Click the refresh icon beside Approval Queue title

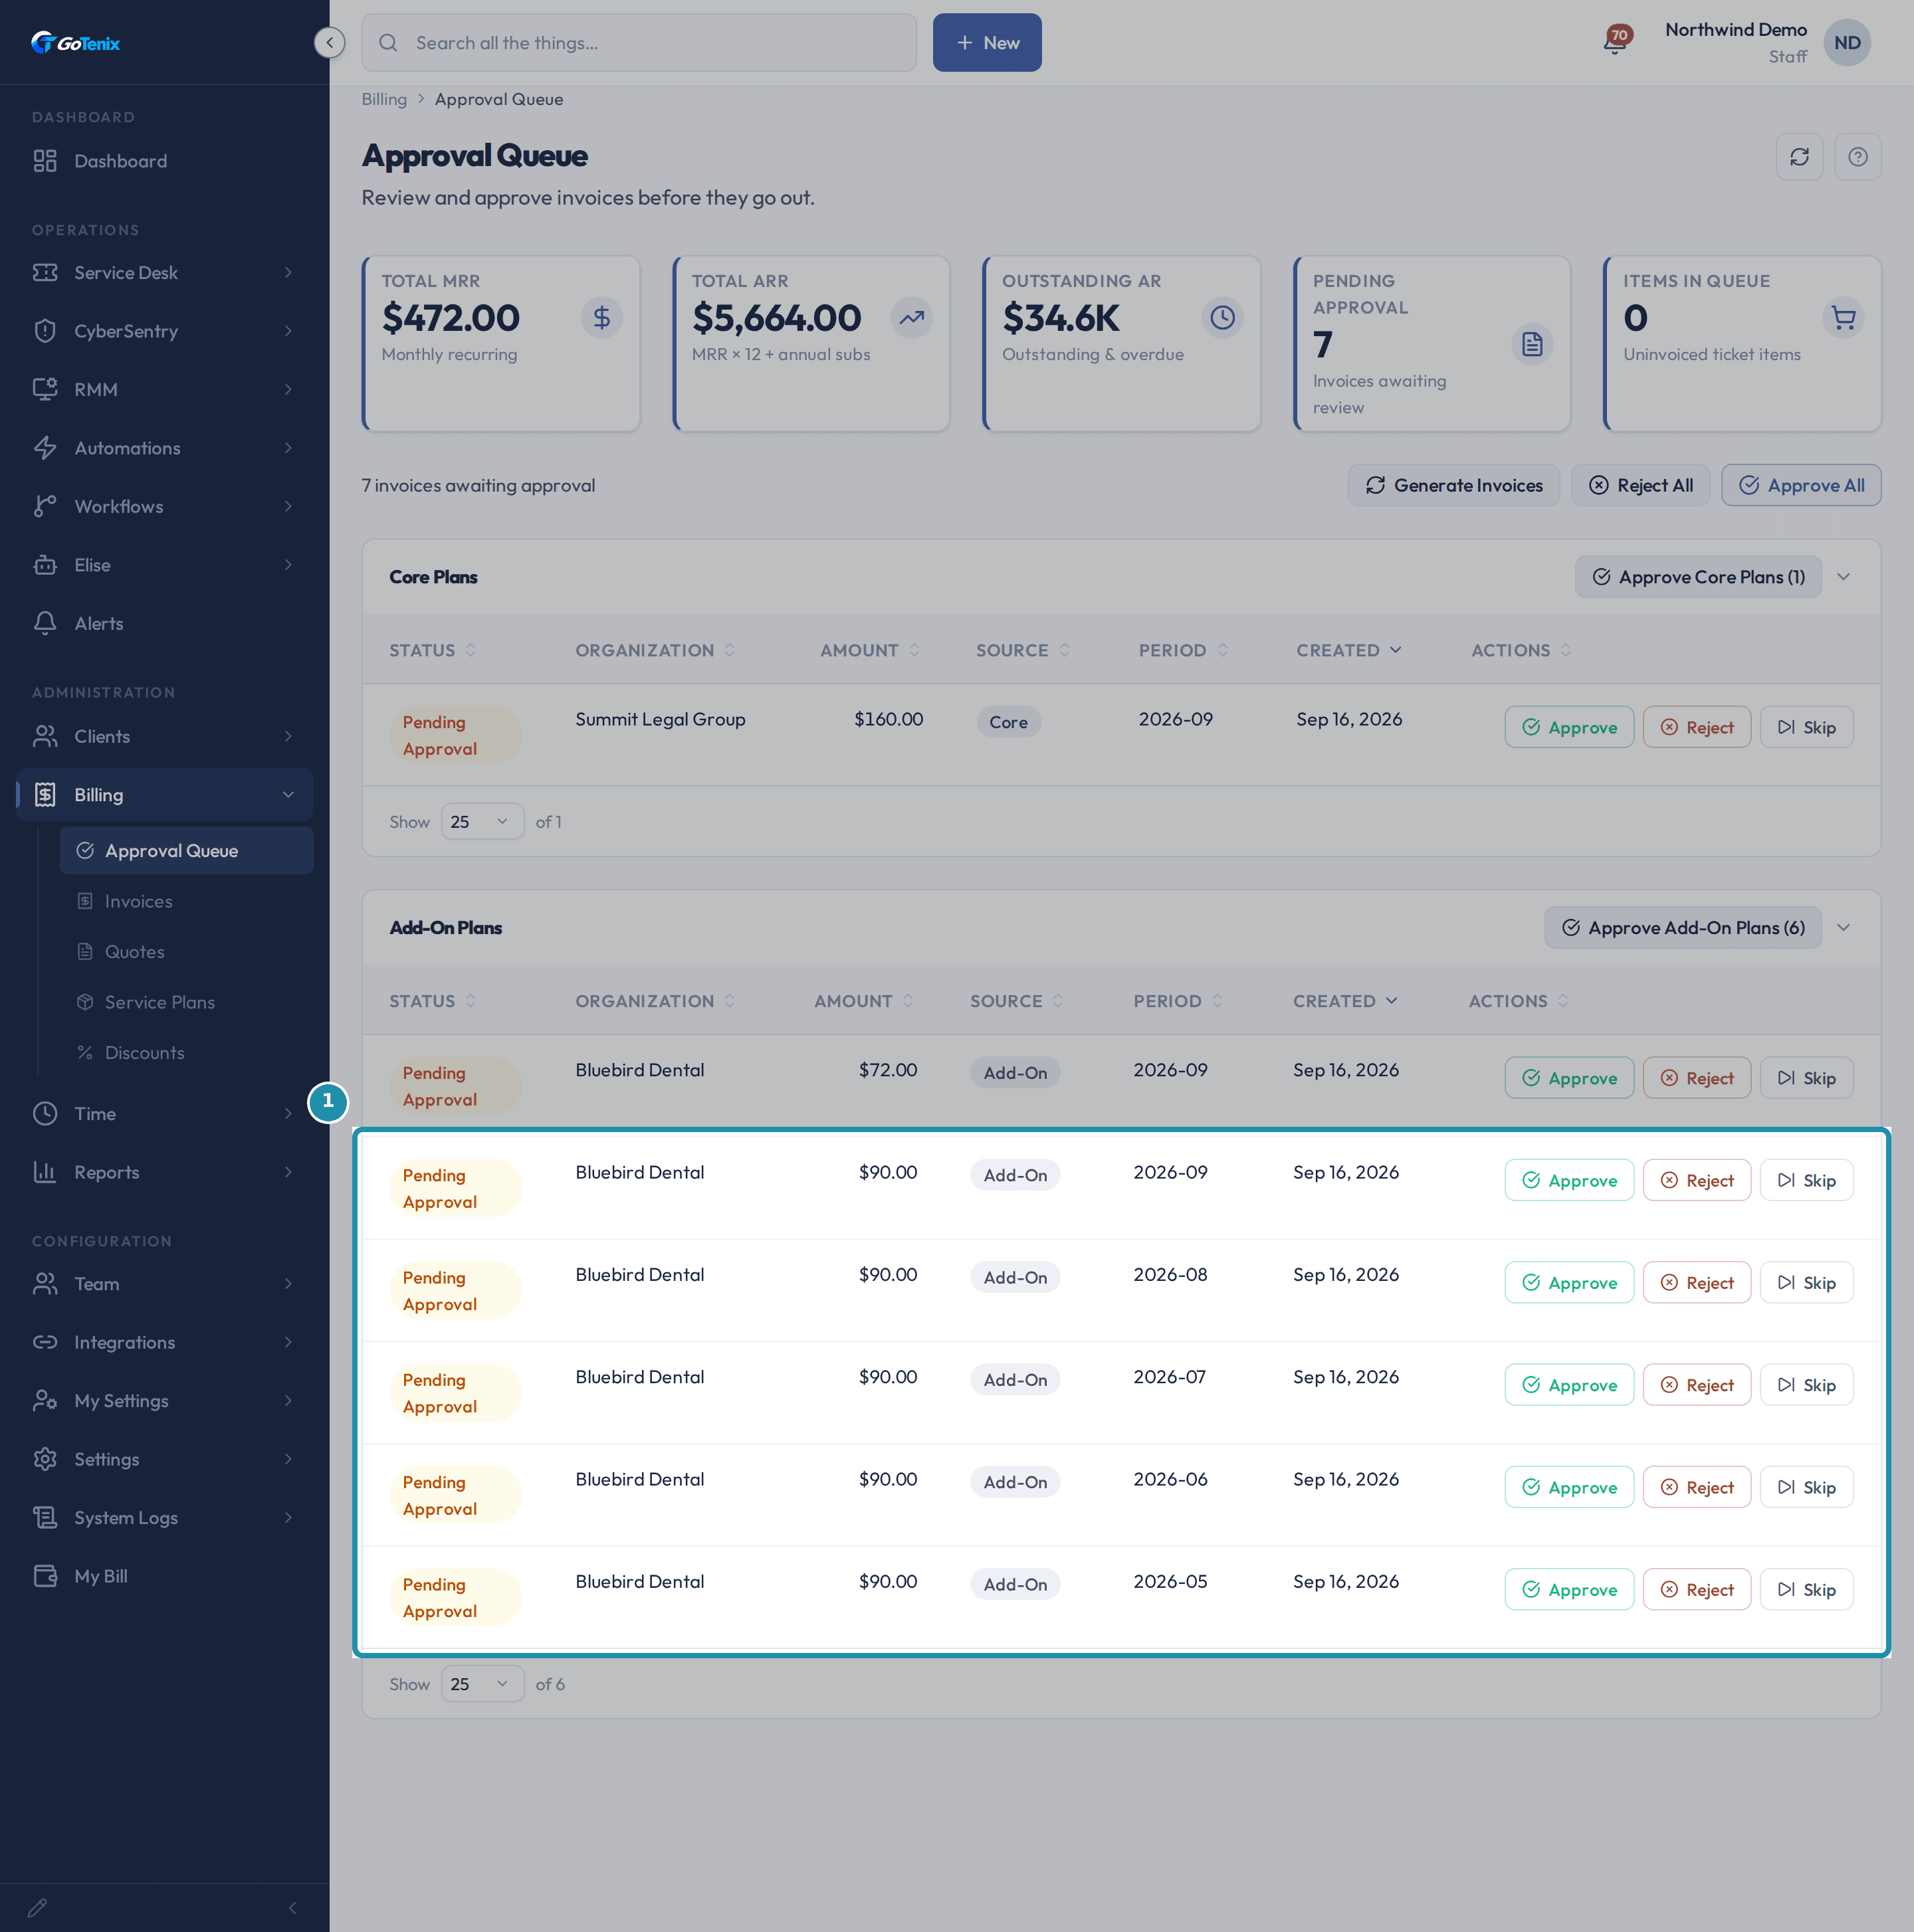point(1799,157)
